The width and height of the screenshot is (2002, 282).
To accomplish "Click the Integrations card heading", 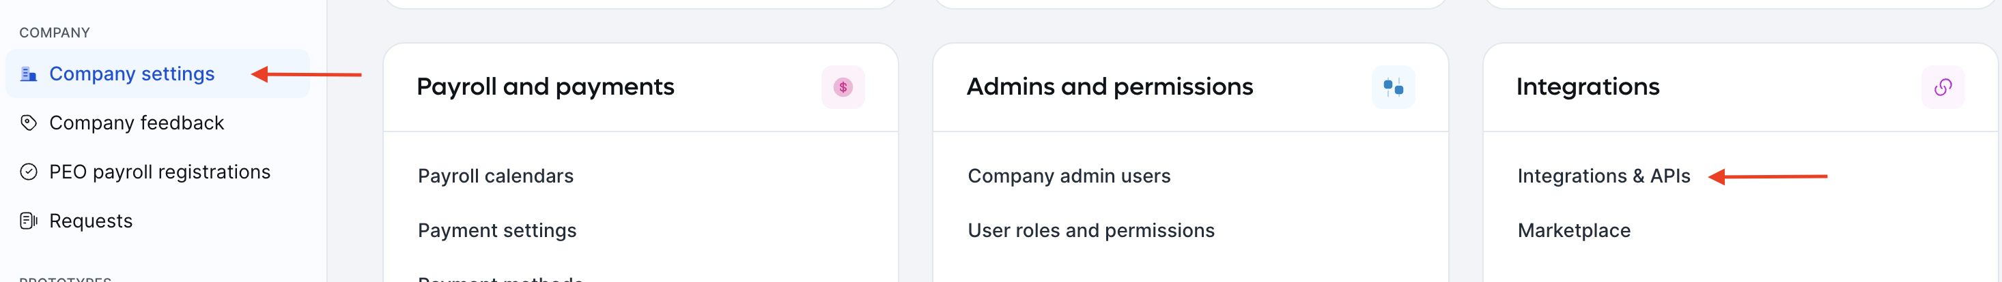I will 1588,87.
